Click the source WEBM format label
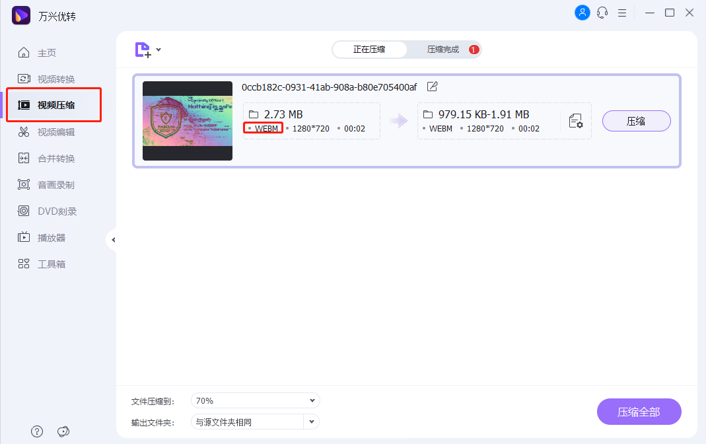 point(267,128)
